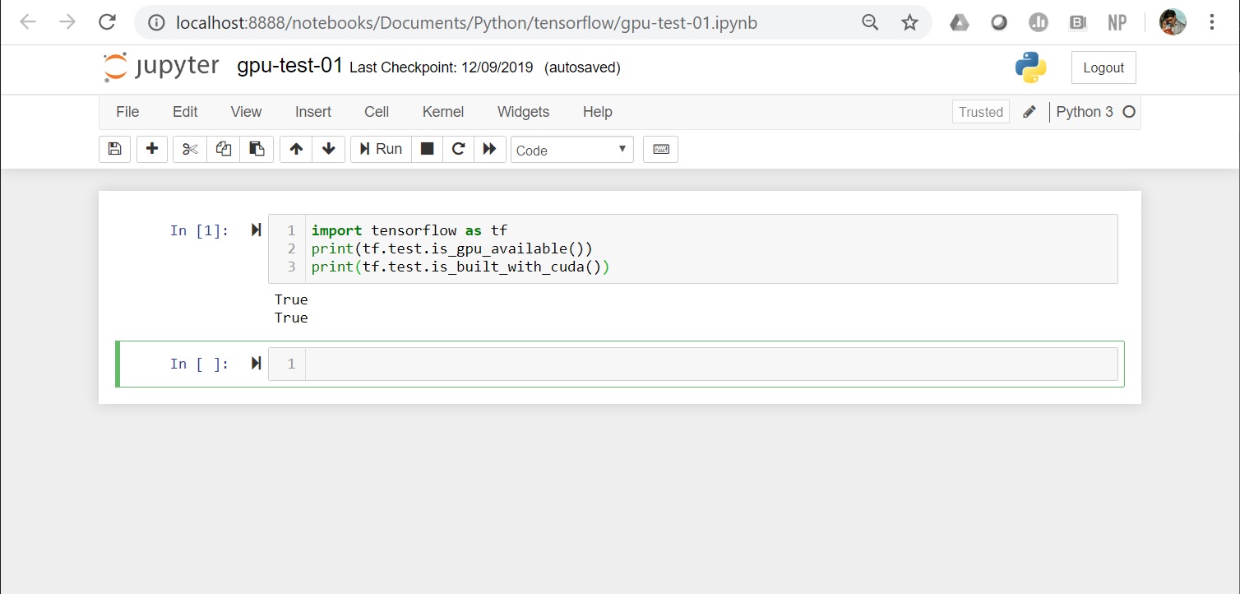Click the Jupyter logo to open dashboard
The image size is (1240, 594).
pos(160,66)
